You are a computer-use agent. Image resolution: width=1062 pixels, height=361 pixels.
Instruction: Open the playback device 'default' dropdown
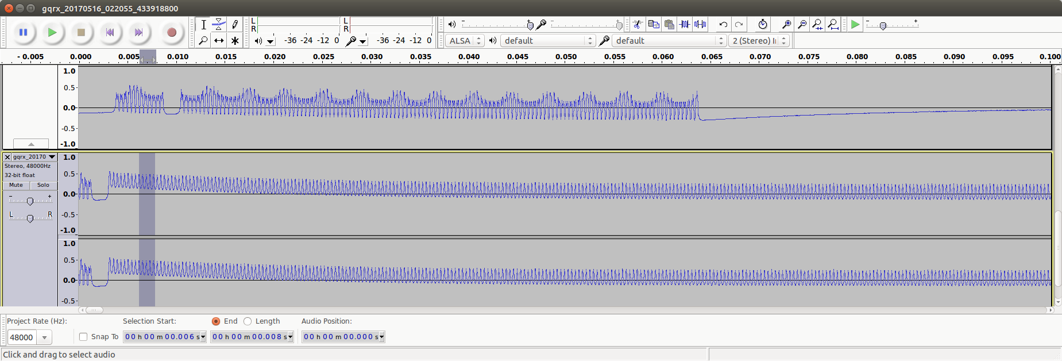click(548, 41)
